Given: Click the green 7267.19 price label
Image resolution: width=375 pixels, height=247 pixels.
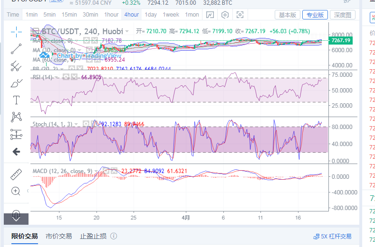Looking at the screenshot, I should point(341,40).
